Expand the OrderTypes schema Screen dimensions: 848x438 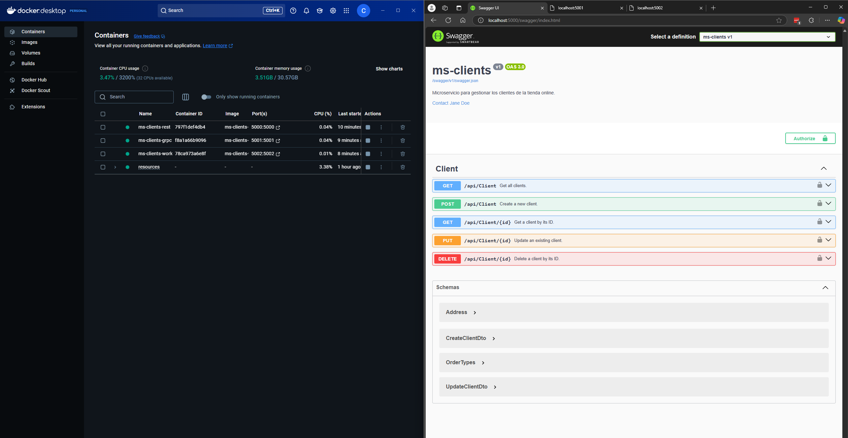[465, 363]
